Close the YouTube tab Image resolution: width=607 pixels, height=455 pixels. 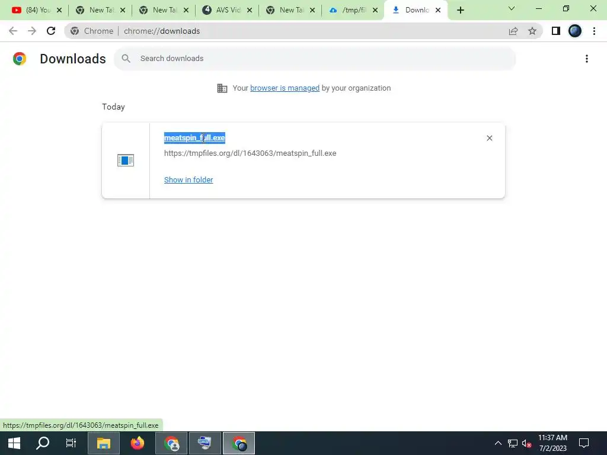point(59,11)
